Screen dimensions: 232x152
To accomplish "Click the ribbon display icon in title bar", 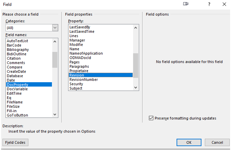I will pyautogui.click(x=186, y=4).
